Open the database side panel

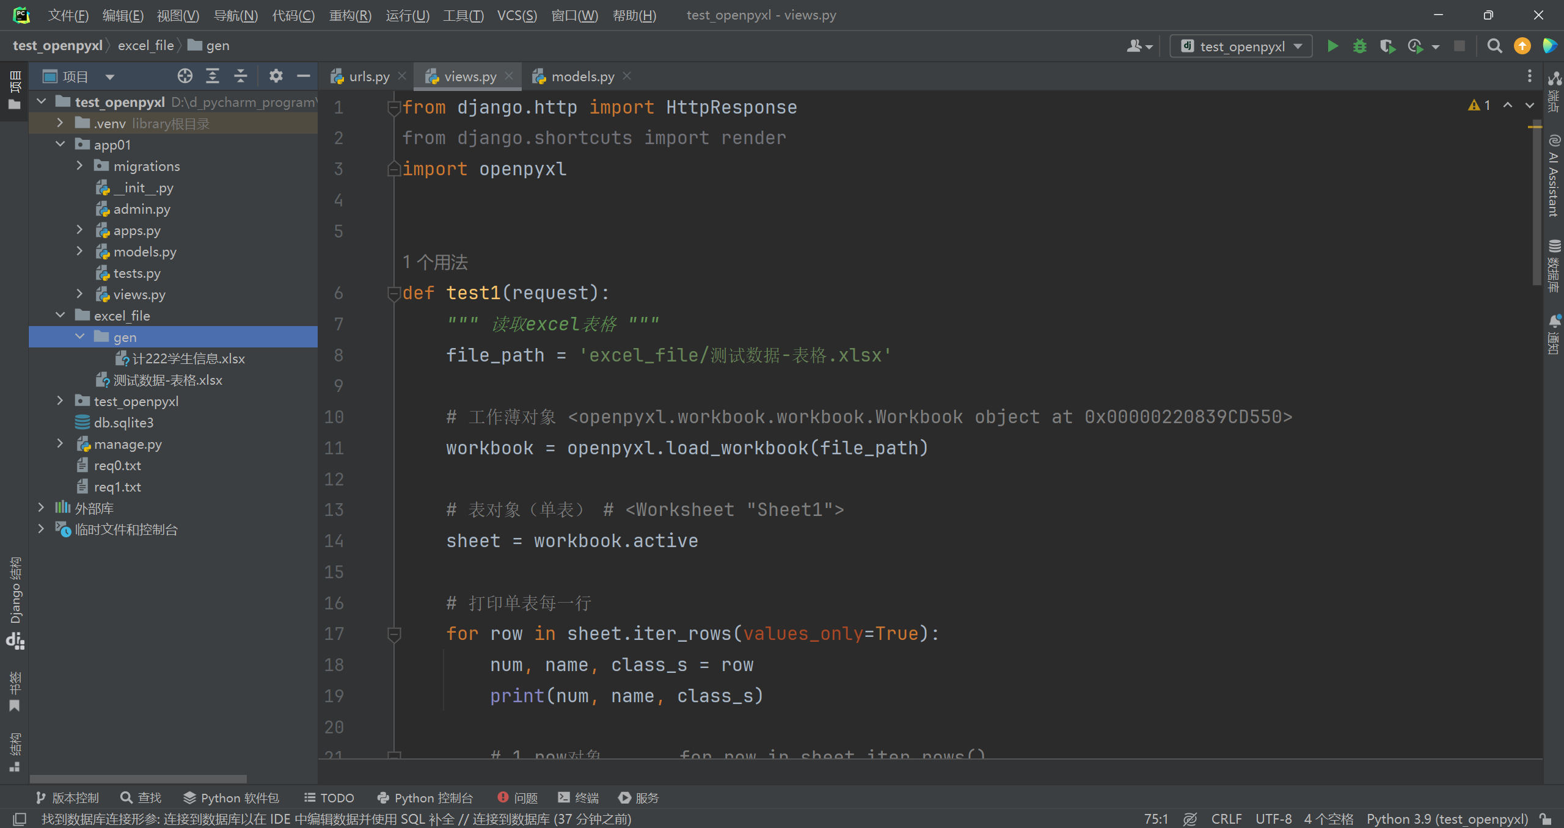click(x=1554, y=266)
